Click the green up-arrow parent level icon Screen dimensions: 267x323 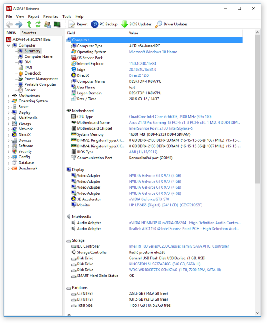[x=29, y=24]
